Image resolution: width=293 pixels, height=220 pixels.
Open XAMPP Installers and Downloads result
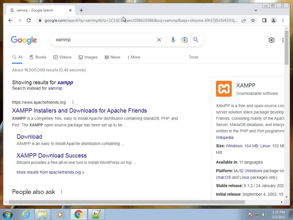point(80,111)
